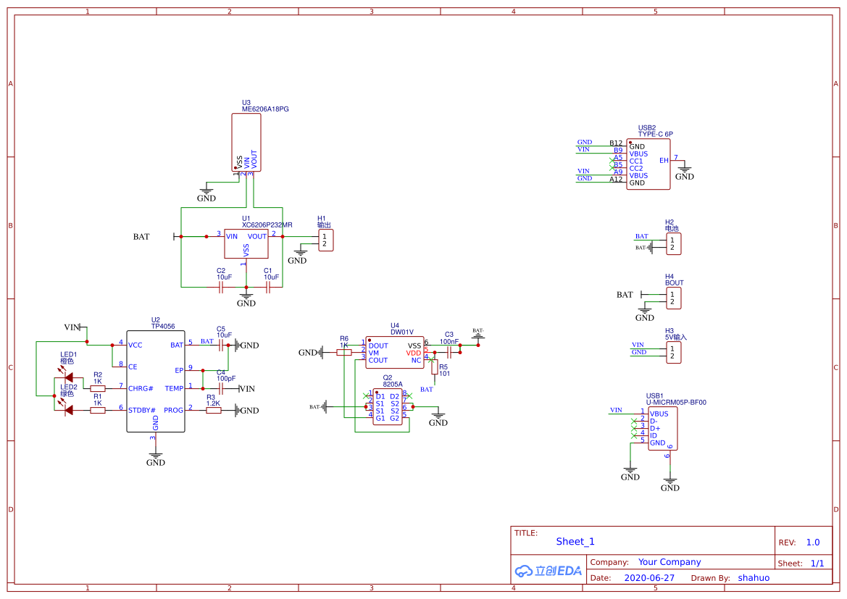Select the GND symbol below H1 header

pos(298,256)
